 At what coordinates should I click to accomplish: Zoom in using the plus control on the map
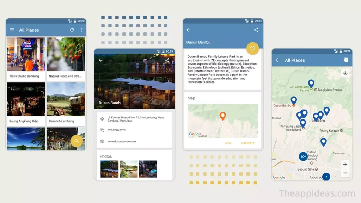click(x=345, y=164)
